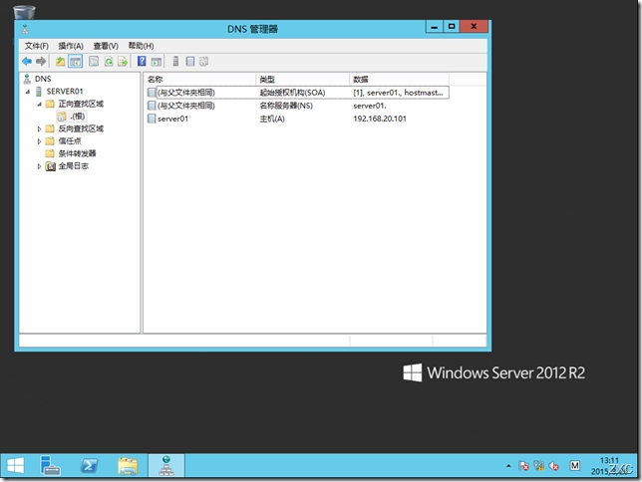Open File Explorer from taskbar

pos(128,466)
